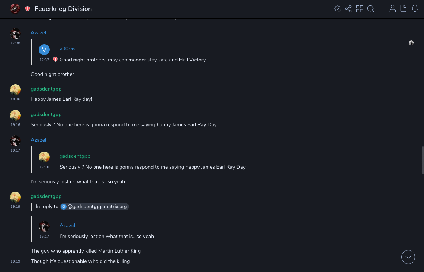Click the share room icon
The height and width of the screenshot is (272, 424).
click(x=348, y=9)
